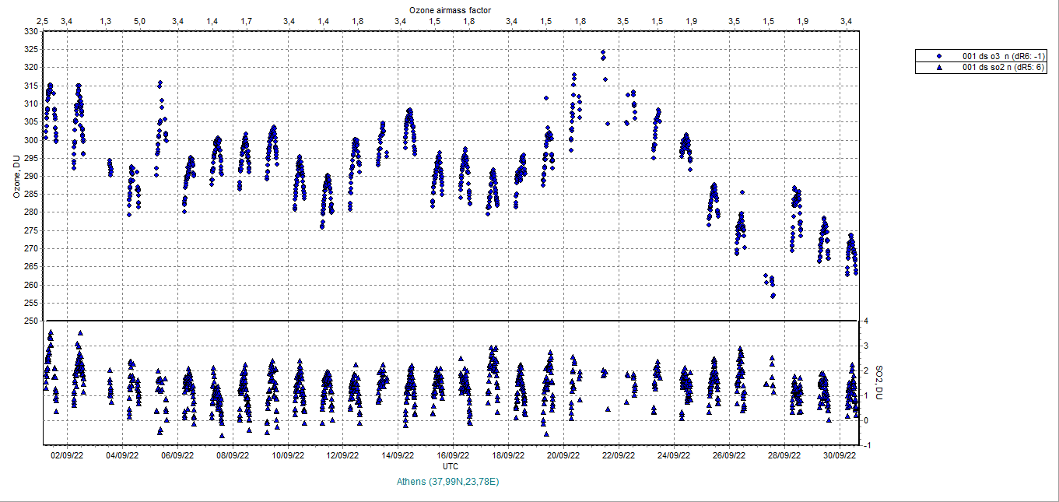Click the 330 tick on the ozone axis
The width and height of the screenshot is (1059, 502).
[x=30, y=32]
